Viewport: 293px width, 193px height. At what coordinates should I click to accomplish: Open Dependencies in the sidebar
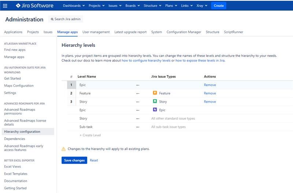[15, 139]
